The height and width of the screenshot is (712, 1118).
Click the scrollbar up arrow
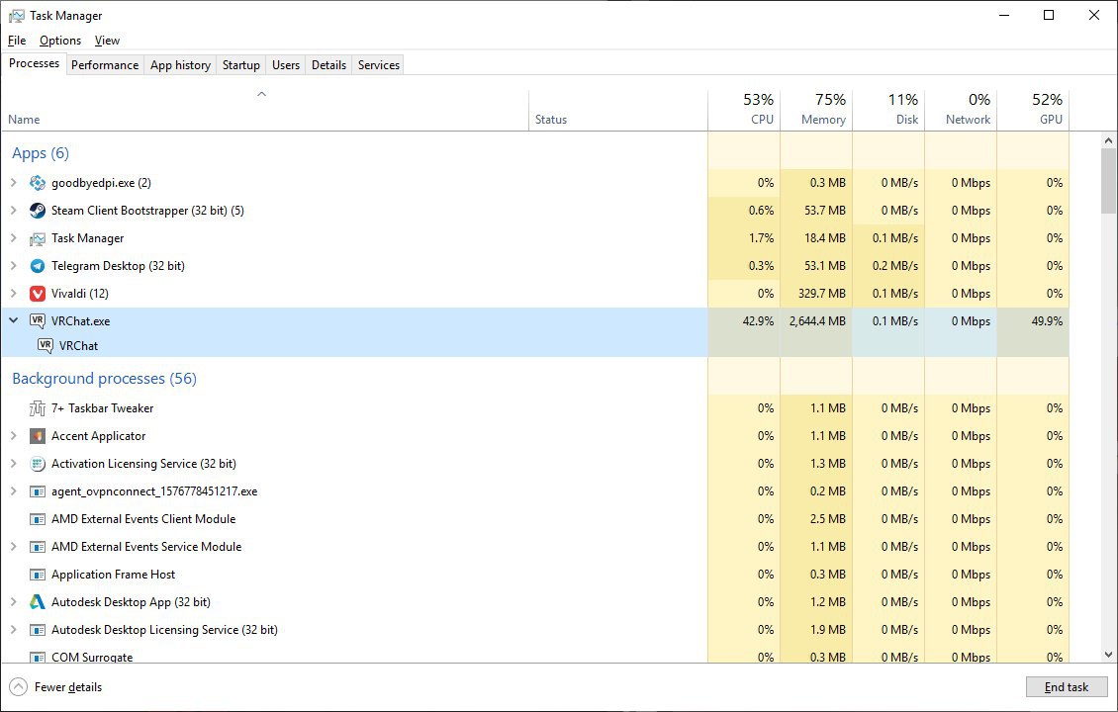1108,140
